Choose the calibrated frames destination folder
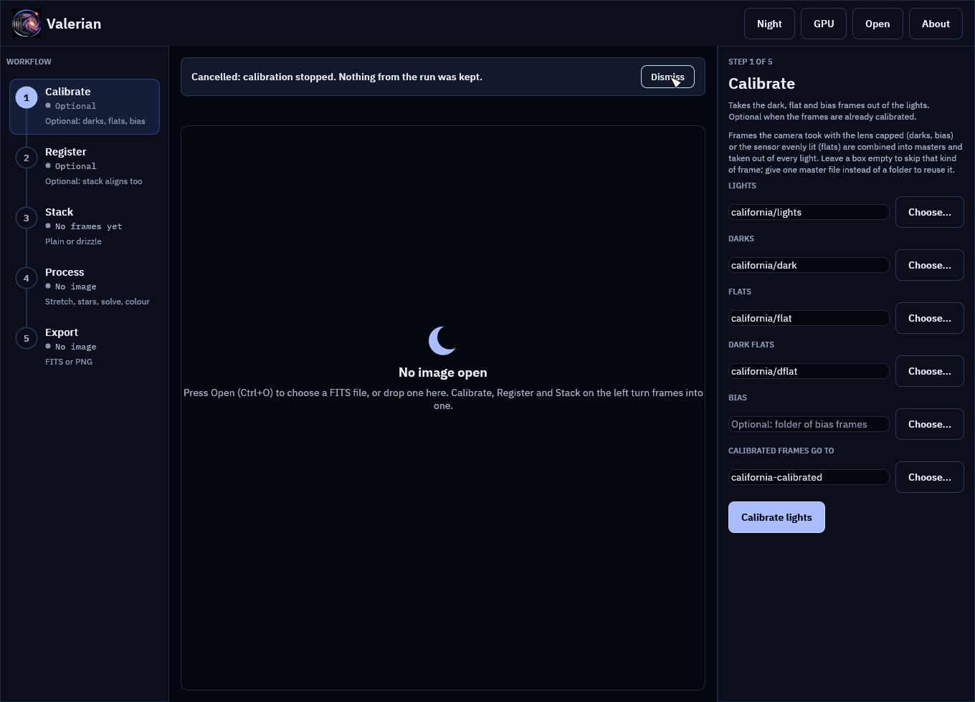This screenshot has width=975, height=702. (930, 477)
